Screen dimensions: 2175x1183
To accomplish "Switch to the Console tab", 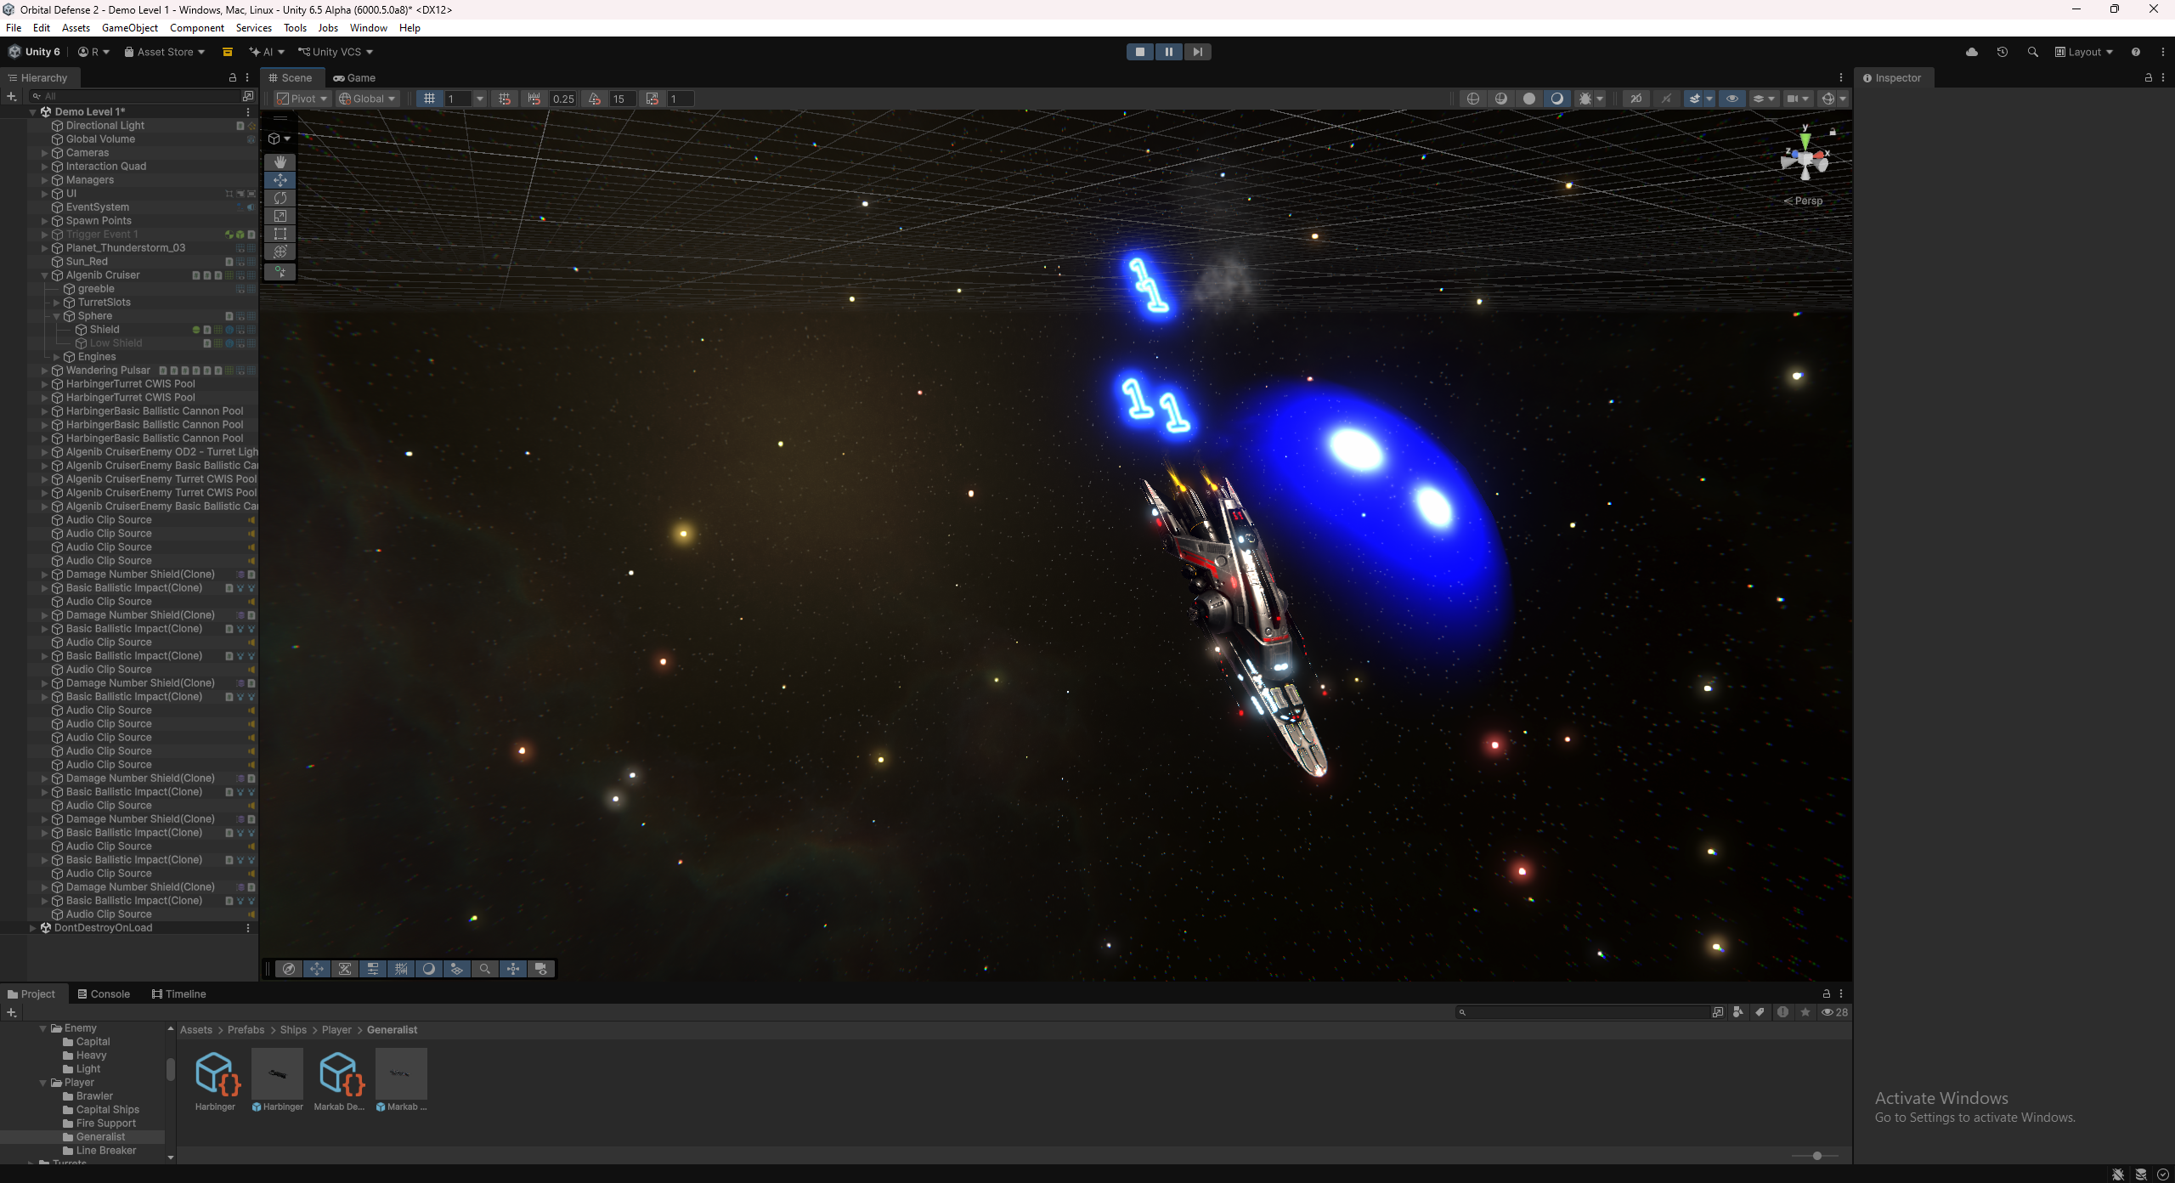I will [104, 993].
